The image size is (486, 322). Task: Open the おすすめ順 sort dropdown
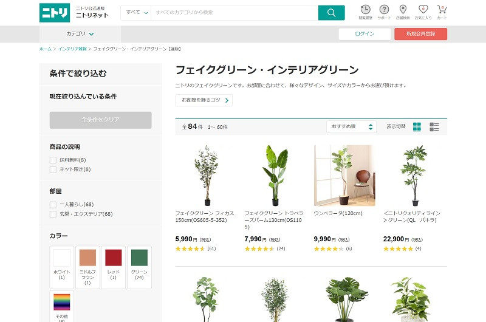351,127
